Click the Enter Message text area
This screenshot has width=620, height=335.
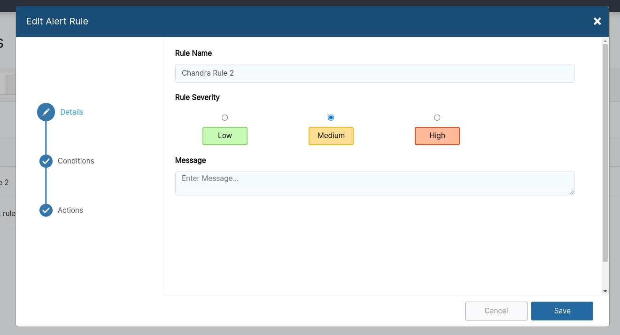[x=374, y=183]
